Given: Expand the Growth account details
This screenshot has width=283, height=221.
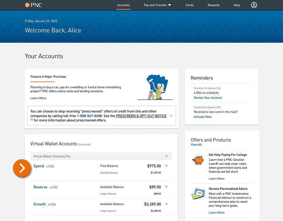Looking at the screenshot, I should click(x=166, y=204).
